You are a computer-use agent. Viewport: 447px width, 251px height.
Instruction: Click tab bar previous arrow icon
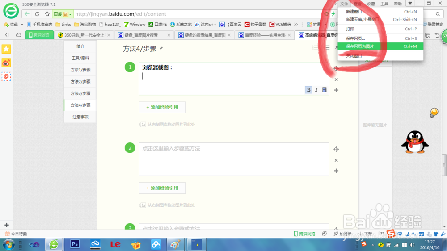(7, 35)
